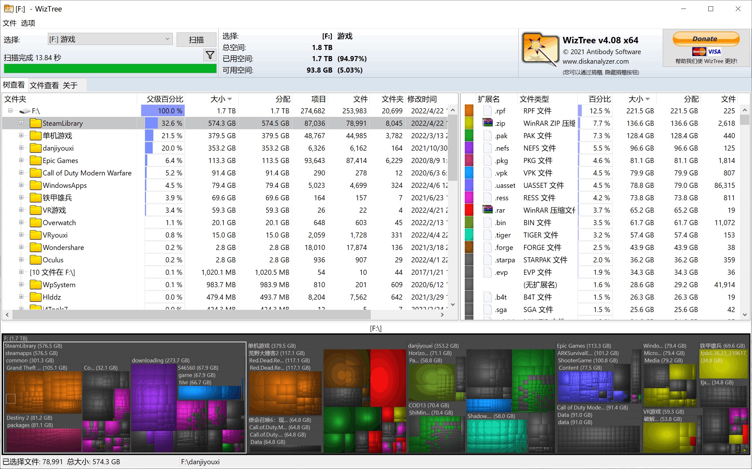Click the Wondershare folder icon
Viewport: 752px width, 469px height.
pyautogui.click(x=35, y=247)
